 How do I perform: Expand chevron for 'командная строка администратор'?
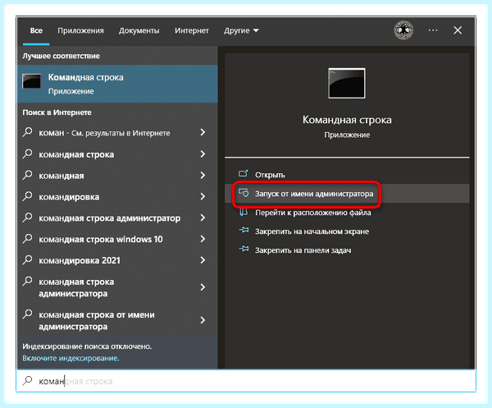[x=203, y=218]
